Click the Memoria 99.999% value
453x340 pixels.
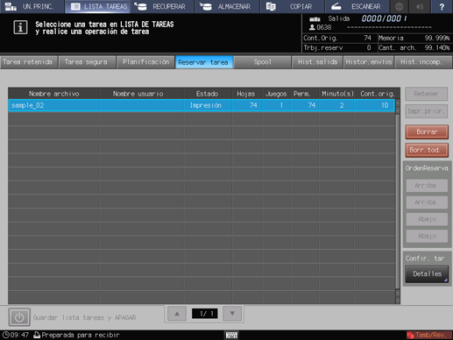point(437,38)
